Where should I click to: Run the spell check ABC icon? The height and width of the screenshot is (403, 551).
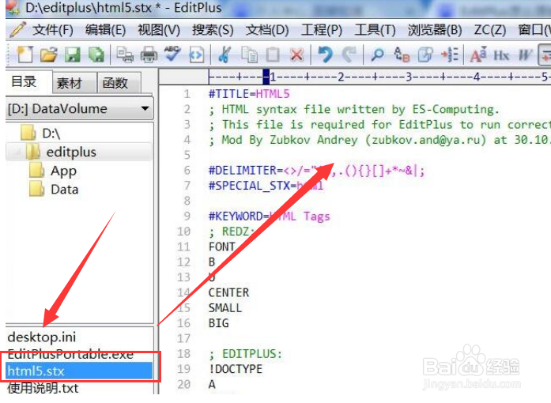click(x=172, y=55)
